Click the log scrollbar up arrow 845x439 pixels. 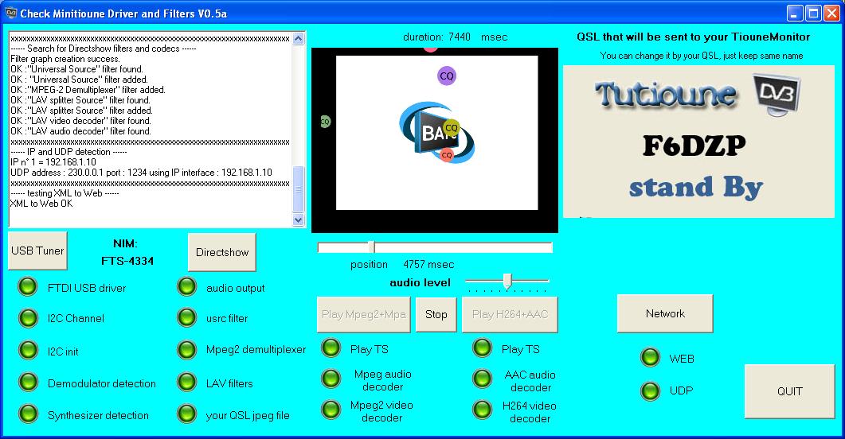(x=298, y=38)
